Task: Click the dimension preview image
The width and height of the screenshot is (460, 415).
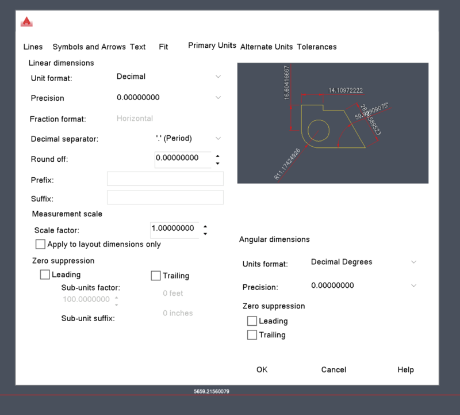Action: pos(332,122)
